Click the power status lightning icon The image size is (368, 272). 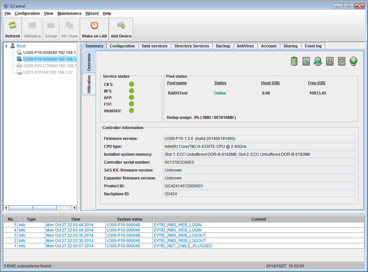coord(353,61)
